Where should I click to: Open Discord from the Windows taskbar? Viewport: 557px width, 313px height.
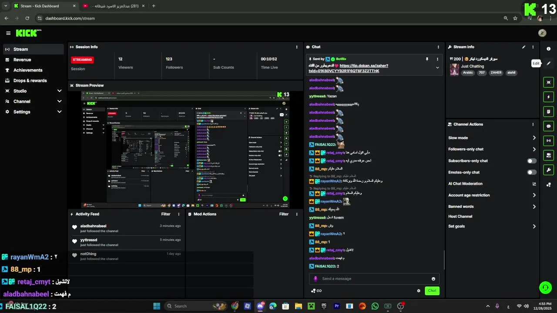click(260, 306)
